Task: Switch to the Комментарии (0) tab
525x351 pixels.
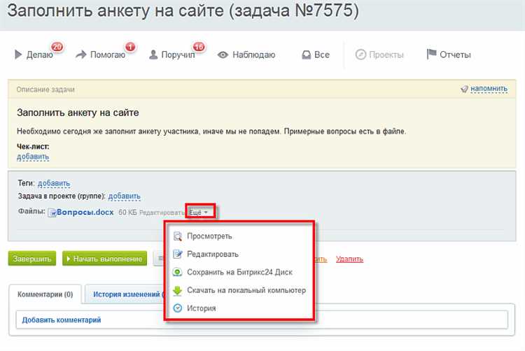Action: click(x=45, y=294)
